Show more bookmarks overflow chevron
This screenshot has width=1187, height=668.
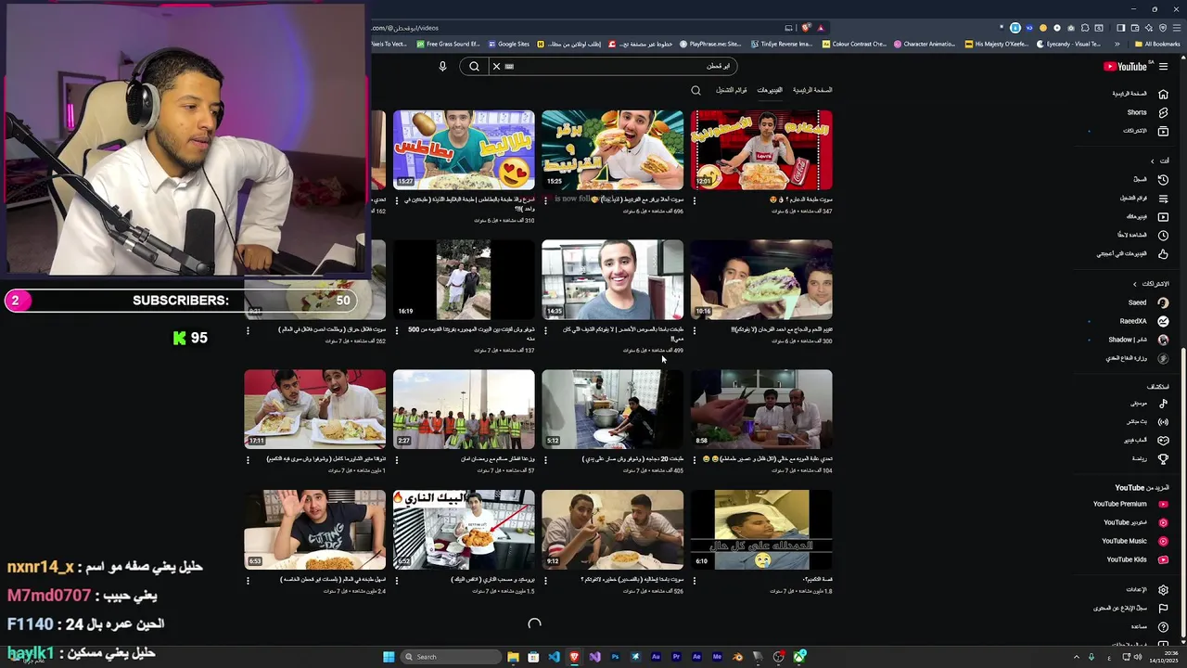point(1117,44)
